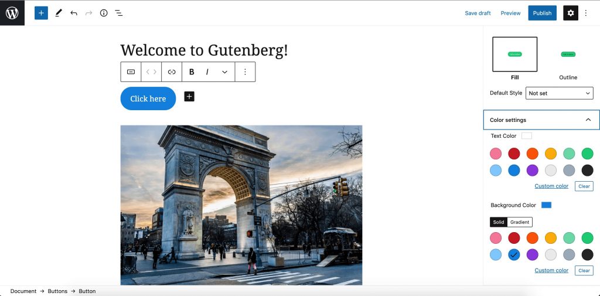Open the Default Style dropdown
This screenshot has height=296, width=600.
click(x=559, y=93)
